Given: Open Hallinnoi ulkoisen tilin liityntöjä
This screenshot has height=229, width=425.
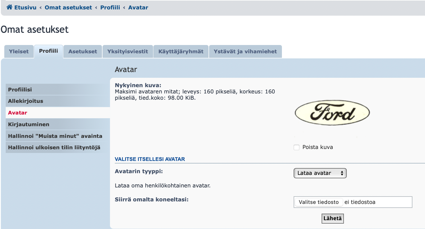Looking at the screenshot, I should coord(54,148).
